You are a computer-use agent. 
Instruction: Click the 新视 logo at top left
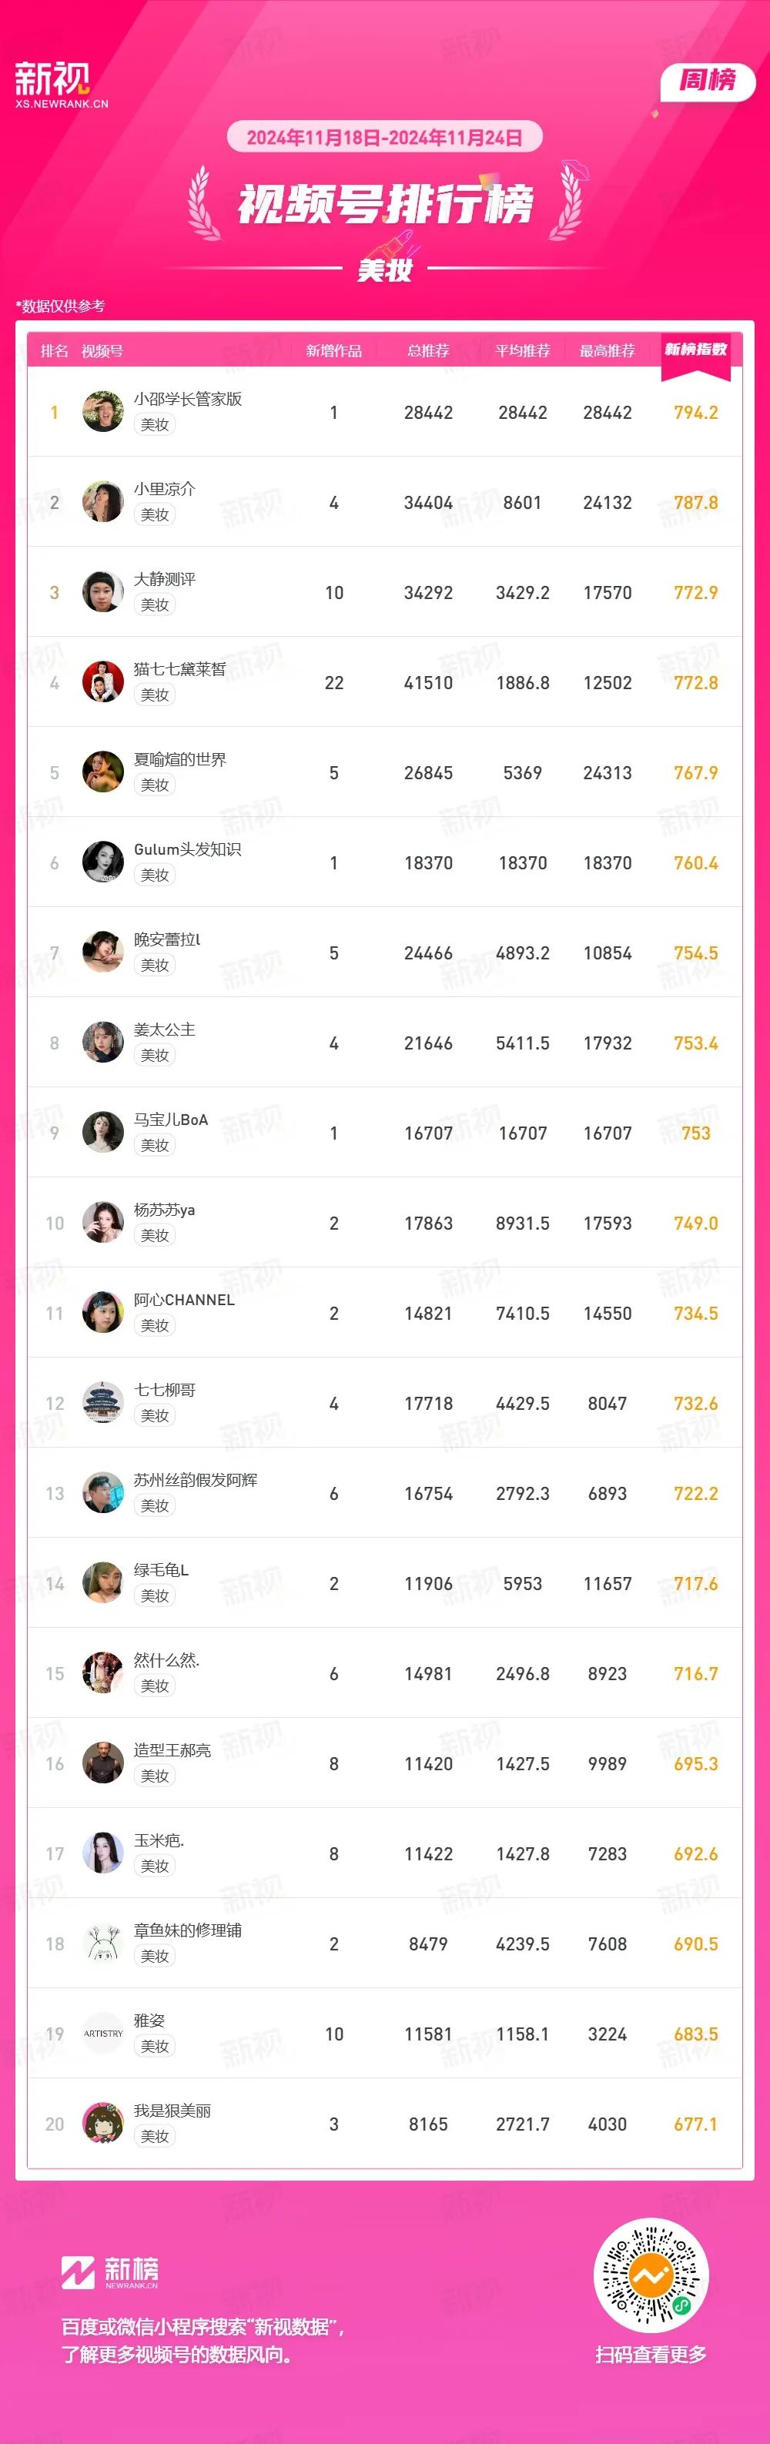click(x=62, y=85)
